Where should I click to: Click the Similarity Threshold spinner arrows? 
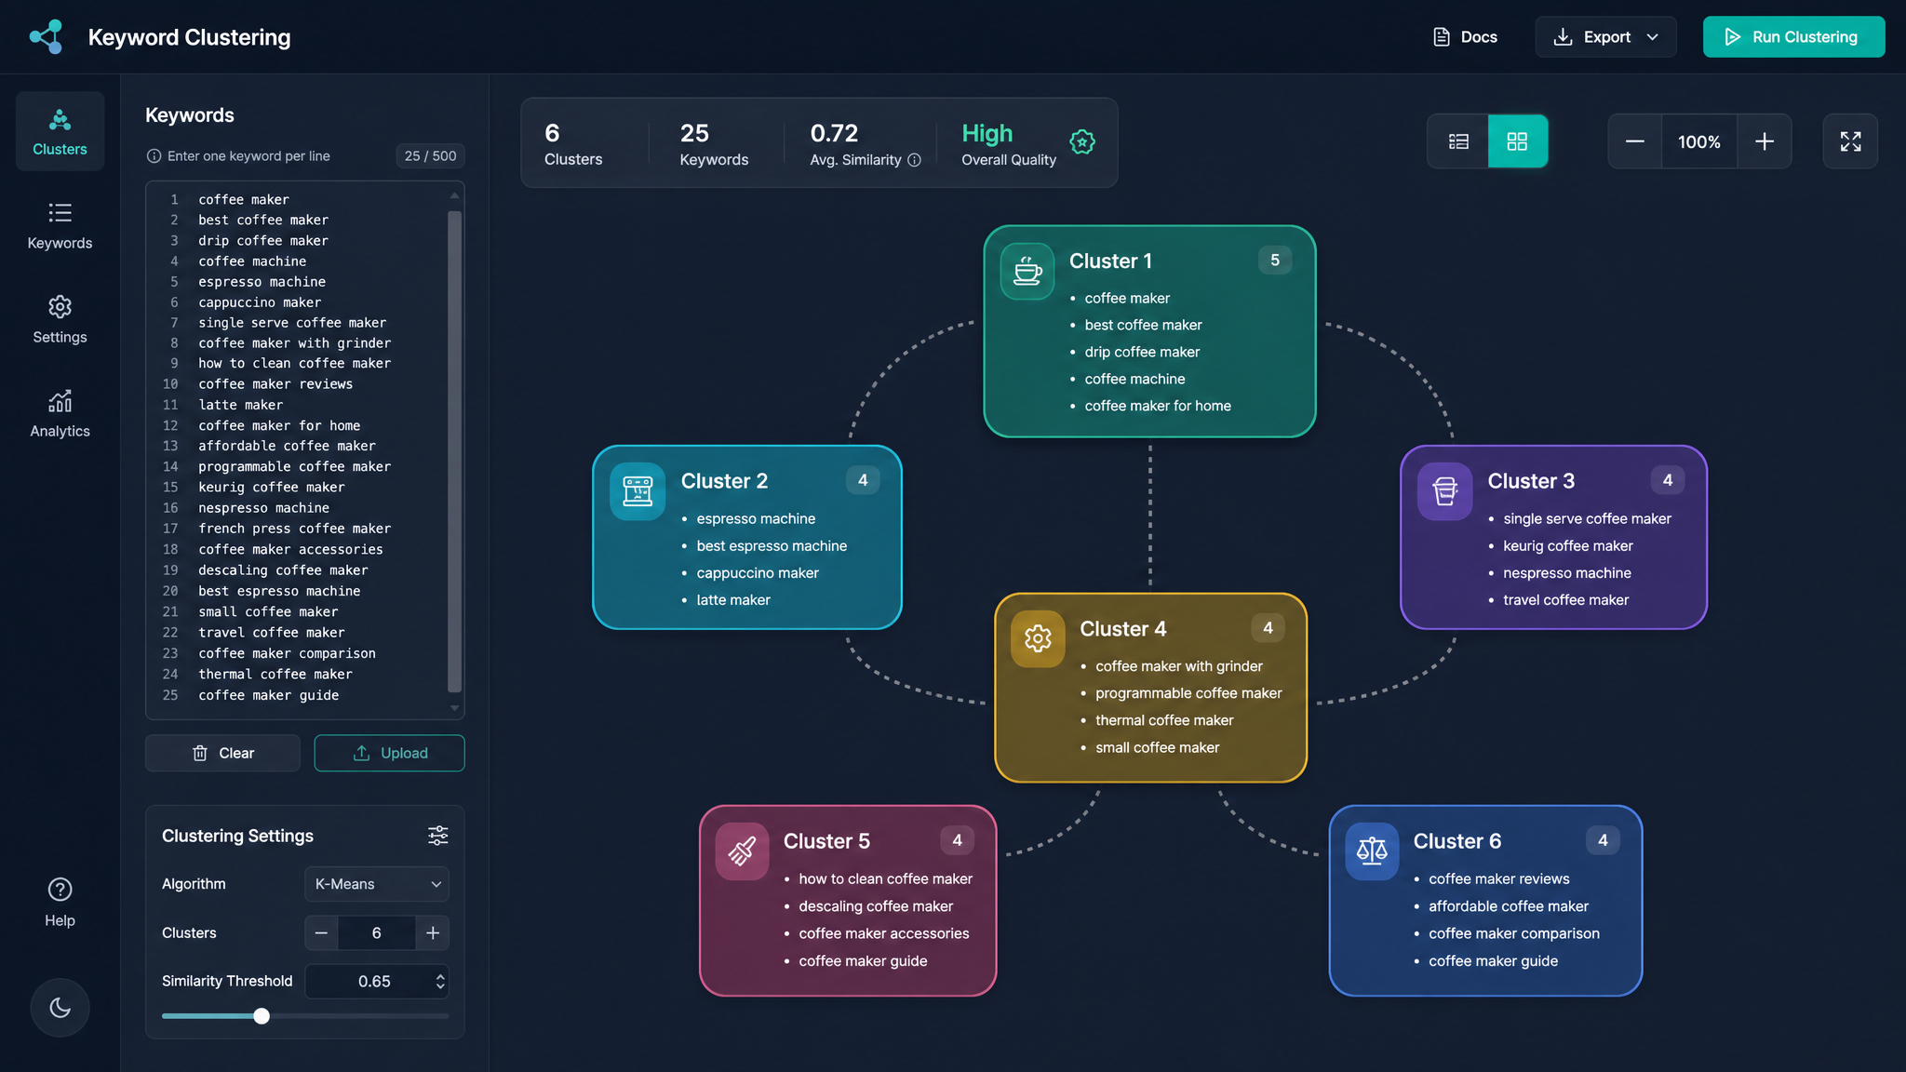(x=440, y=981)
